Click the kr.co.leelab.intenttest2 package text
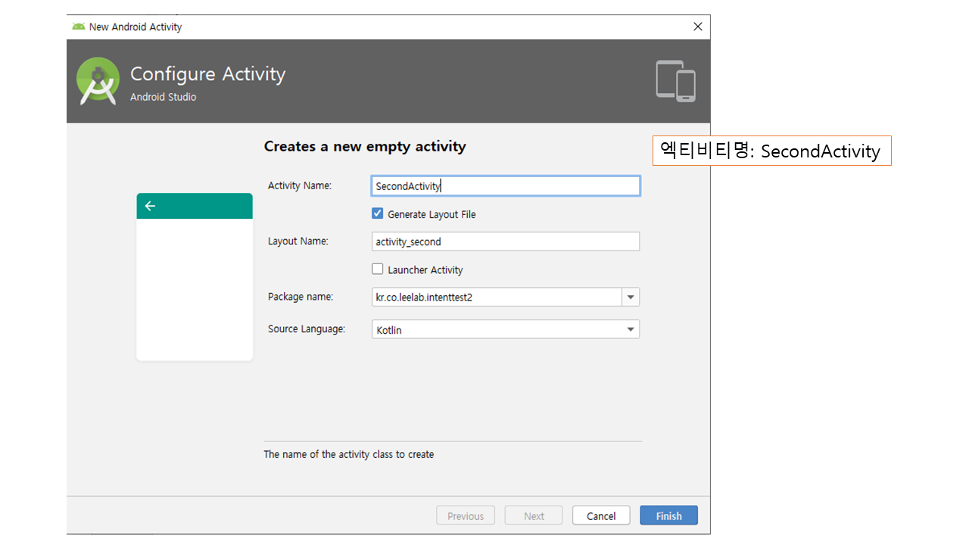Viewport: 969px width, 545px height. 424,297
